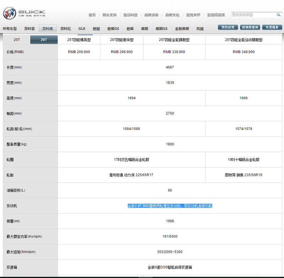The image size is (284, 278).
Task: Select the 昂科拉 model tab
Action: 66,29
